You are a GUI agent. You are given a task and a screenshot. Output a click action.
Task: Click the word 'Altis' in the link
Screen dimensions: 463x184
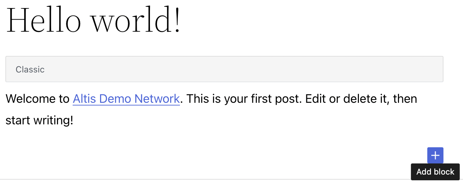pos(85,99)
